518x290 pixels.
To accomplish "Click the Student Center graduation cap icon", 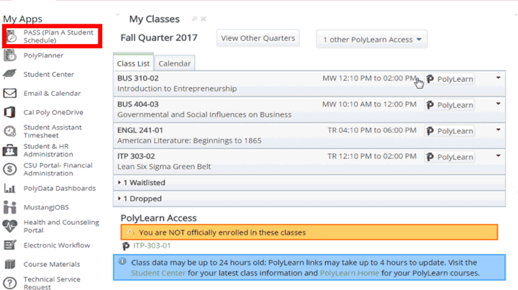I will (9, 74).
